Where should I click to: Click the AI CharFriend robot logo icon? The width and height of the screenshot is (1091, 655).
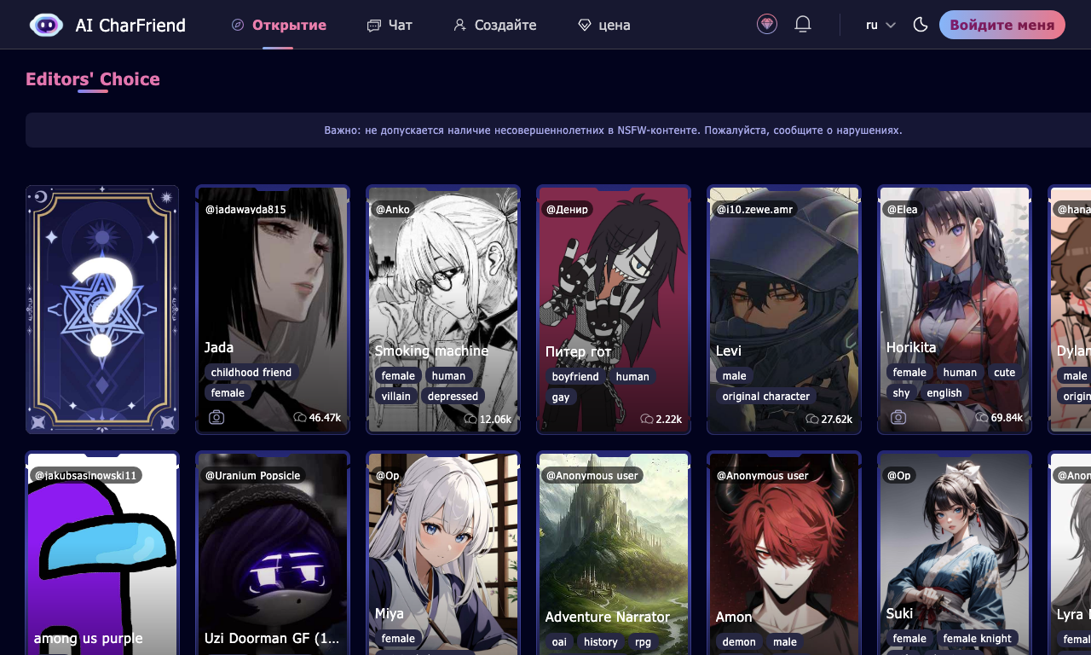pos(46,25)
